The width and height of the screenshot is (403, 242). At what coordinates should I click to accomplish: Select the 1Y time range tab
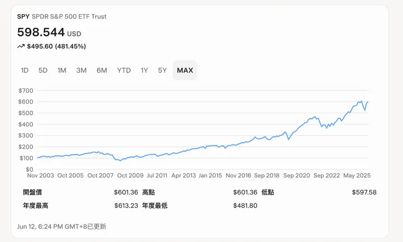point(144,70)
